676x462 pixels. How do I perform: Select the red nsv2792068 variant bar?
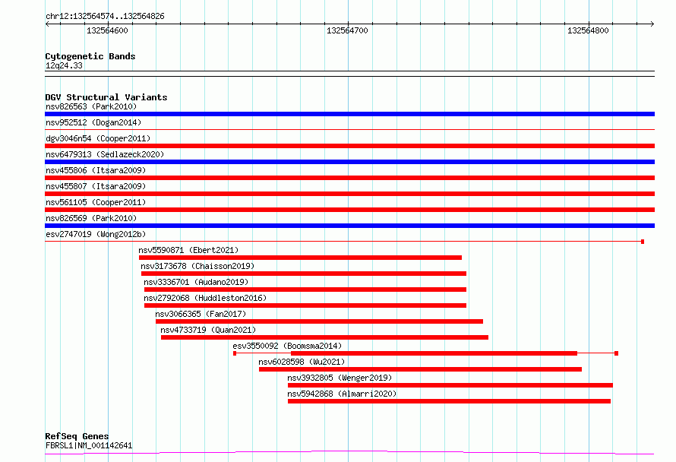[305, 305]
